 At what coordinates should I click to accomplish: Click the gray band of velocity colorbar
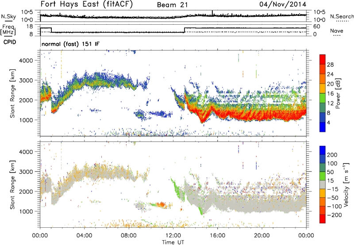point(323,184)
